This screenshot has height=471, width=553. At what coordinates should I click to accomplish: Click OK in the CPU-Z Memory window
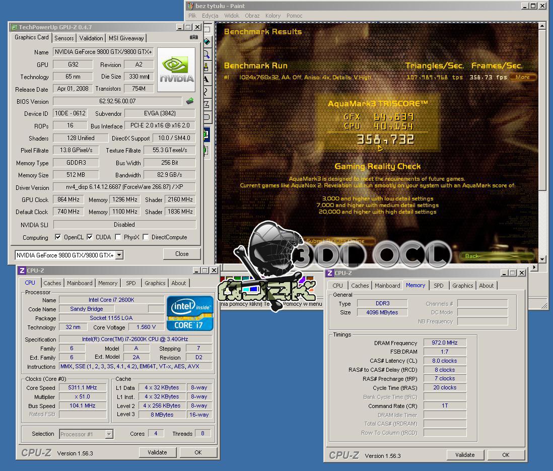pyautogui.click(x=505, y=455)
